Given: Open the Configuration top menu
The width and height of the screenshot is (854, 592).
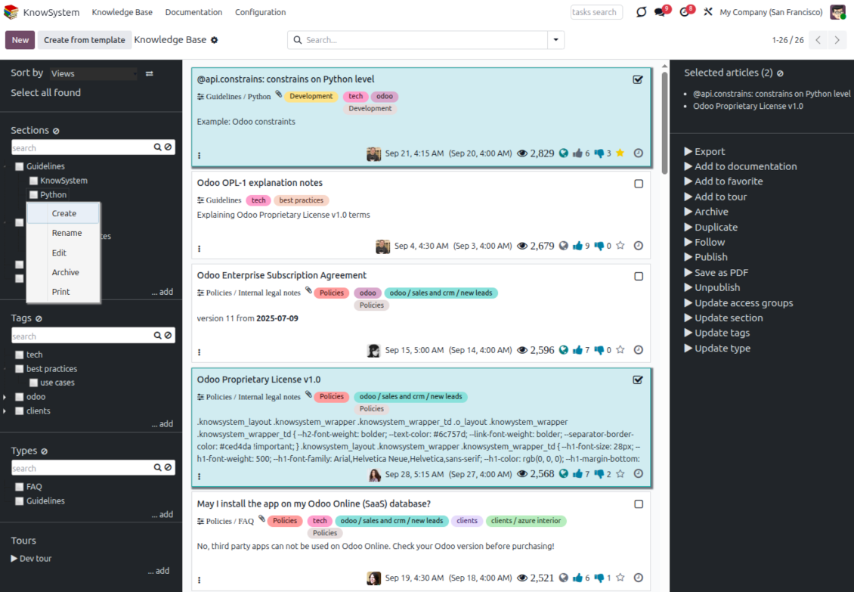Looking at the screenshot, I should (x=260, y=12).
